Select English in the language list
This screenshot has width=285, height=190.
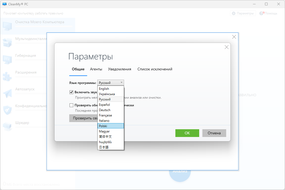[x=111, y=89]
